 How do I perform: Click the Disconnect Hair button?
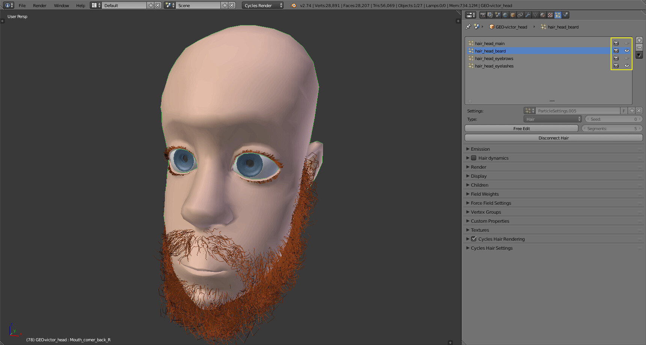pos(554,138)
